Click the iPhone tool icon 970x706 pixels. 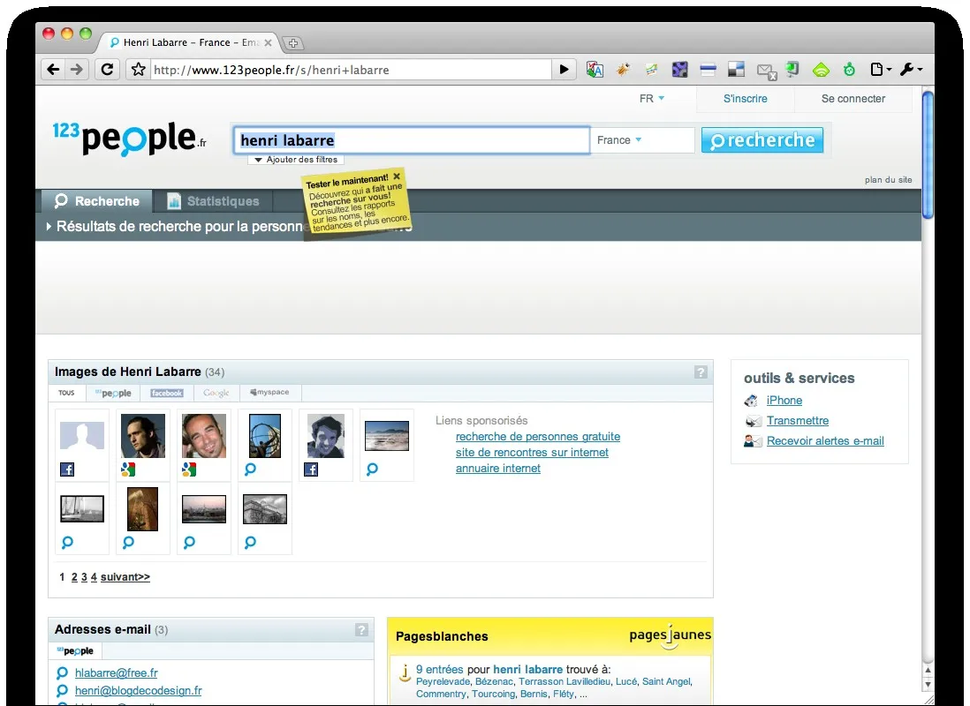751,401
